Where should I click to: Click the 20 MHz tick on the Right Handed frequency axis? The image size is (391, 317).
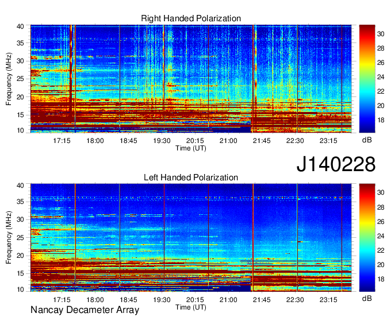pyautogui.click(x=20, y=97)
